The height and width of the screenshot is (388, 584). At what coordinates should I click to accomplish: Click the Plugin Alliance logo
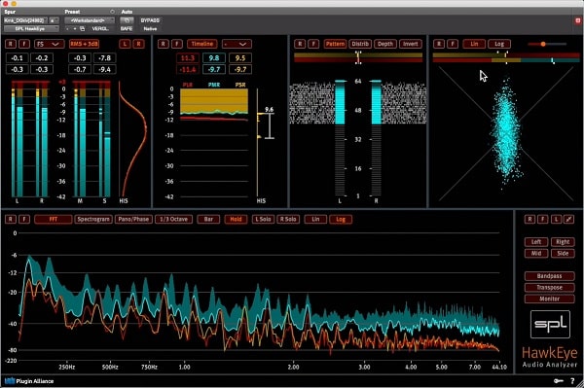[29, 381]
